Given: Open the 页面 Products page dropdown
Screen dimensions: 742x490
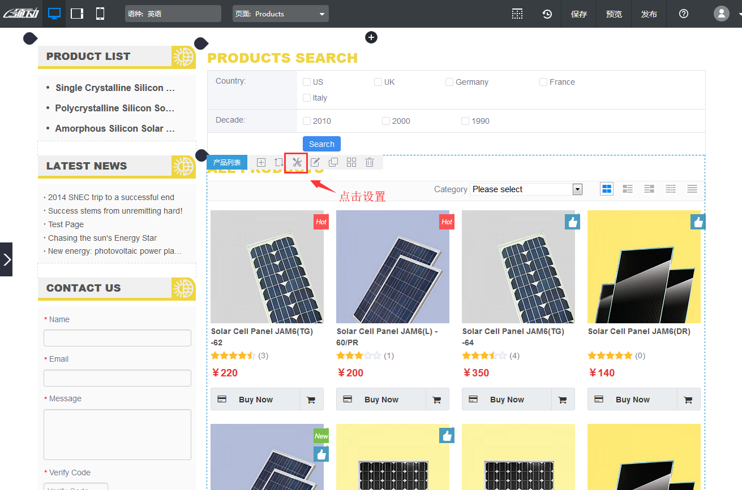Looking at the screenshot, I should click(x=280, y=14).
